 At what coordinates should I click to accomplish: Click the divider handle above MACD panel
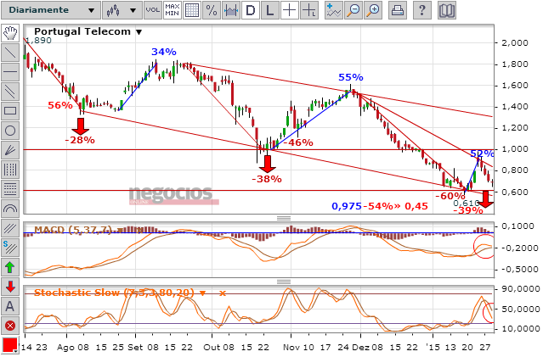click(284, 218)
